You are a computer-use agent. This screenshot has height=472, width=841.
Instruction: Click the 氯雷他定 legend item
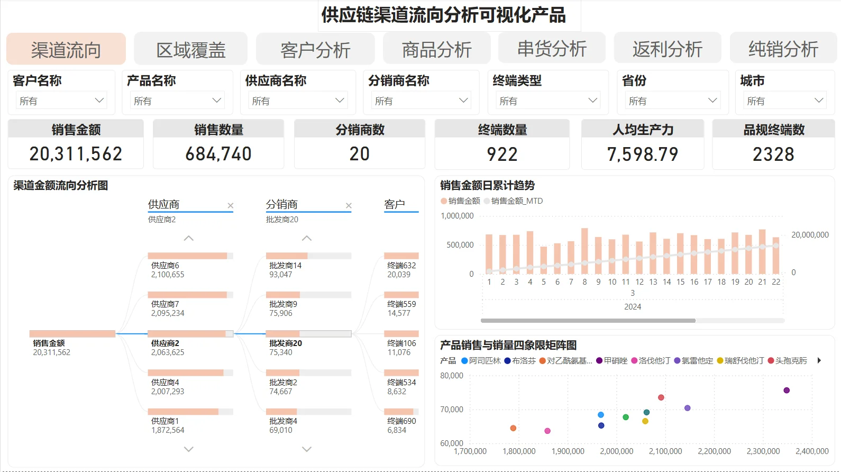[693, 360]
